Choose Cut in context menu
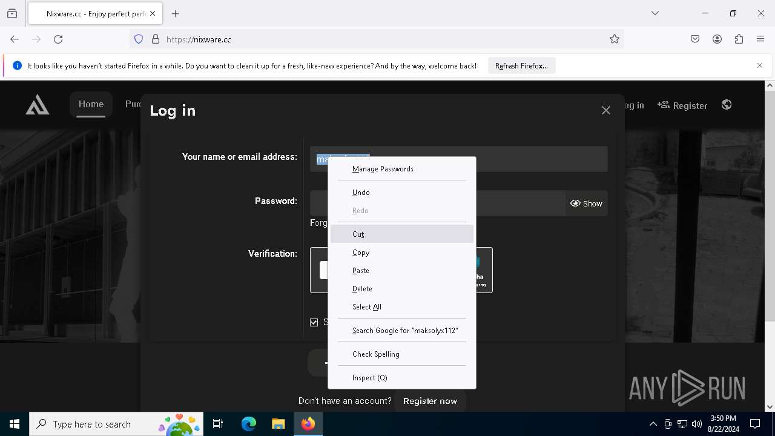The width and height of the screenshot is (775, 436). 402,234
